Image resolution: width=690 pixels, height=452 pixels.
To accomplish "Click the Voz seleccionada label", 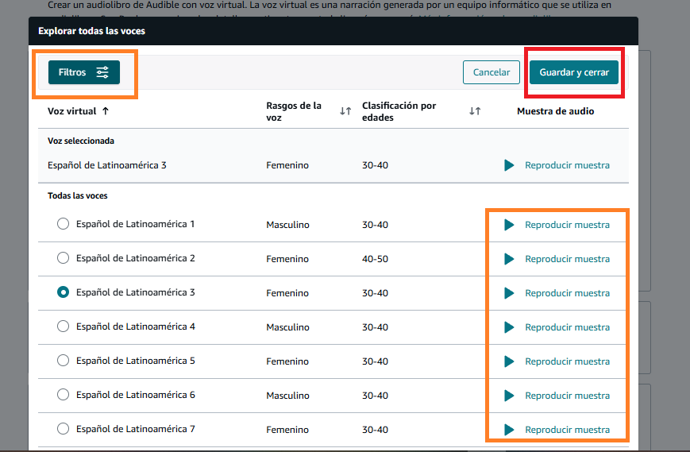I will 81,141.
